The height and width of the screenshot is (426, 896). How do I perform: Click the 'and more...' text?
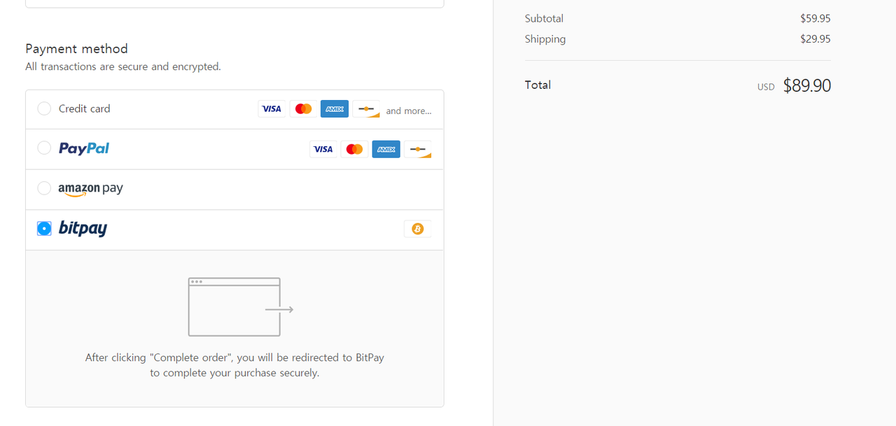pos(409,111)
